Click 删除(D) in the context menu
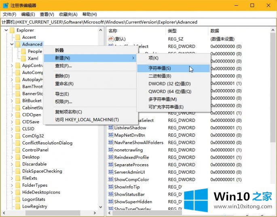The height and width of the screenshot is (217, 277). (x=90, y=76)
